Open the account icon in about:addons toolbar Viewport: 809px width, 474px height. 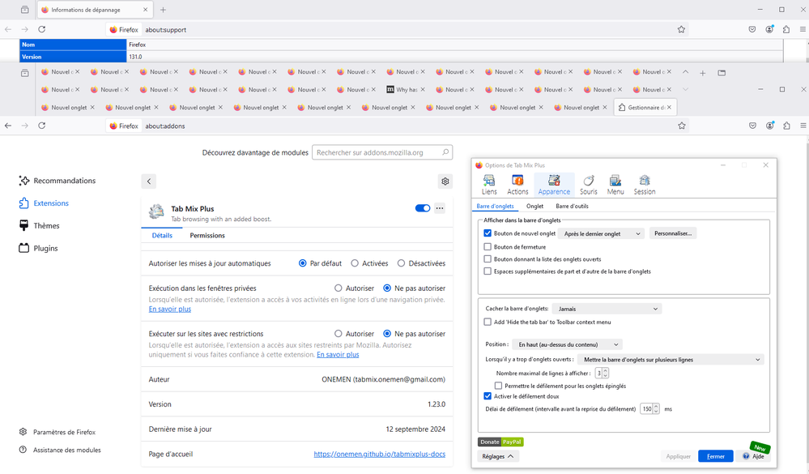[x=770, y=126]
